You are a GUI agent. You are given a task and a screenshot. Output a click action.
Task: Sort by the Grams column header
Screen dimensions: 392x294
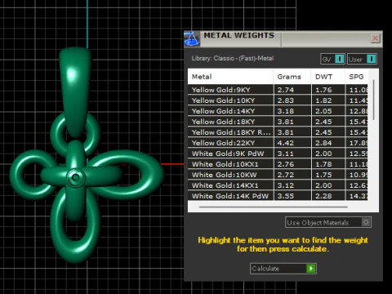point(292,77)
